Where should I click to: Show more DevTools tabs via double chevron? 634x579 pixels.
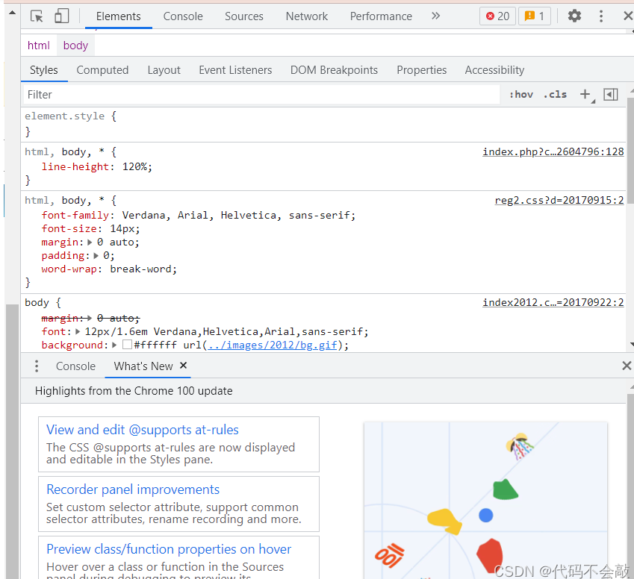(435, 16)
